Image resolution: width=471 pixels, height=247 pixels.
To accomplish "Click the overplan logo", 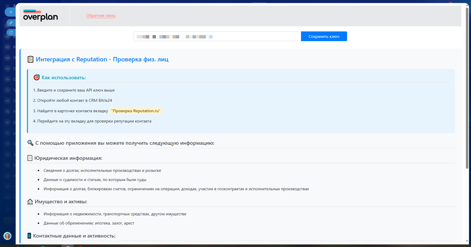I will tap(40, 16).
